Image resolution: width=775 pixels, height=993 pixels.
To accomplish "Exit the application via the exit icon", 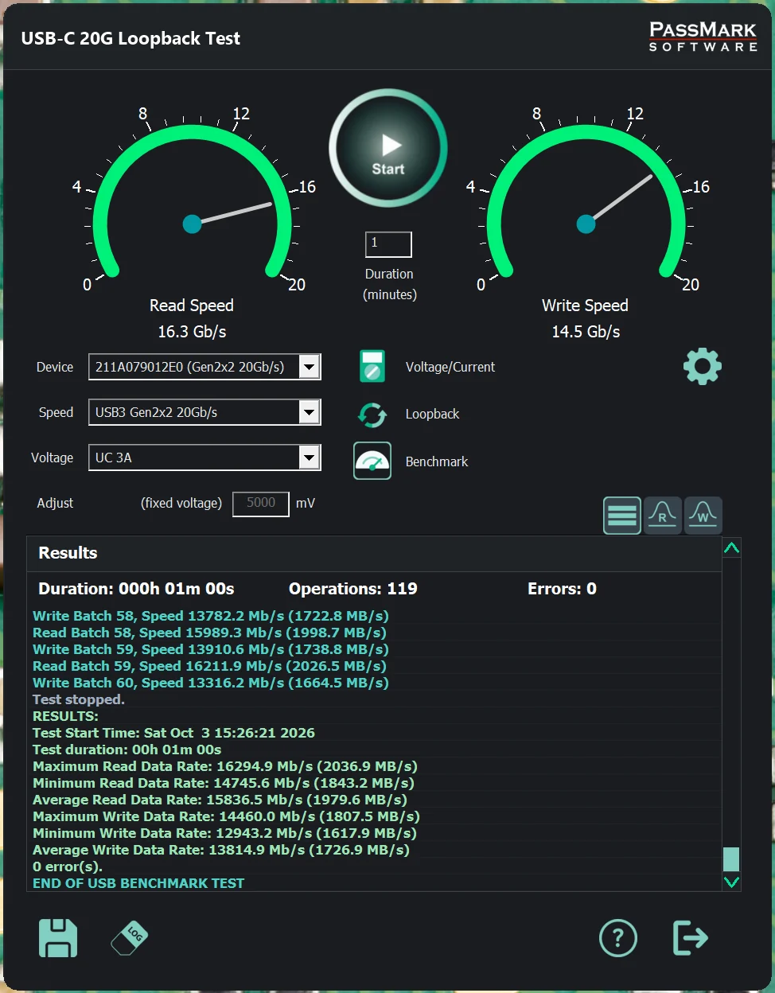I will coord(690,938).
